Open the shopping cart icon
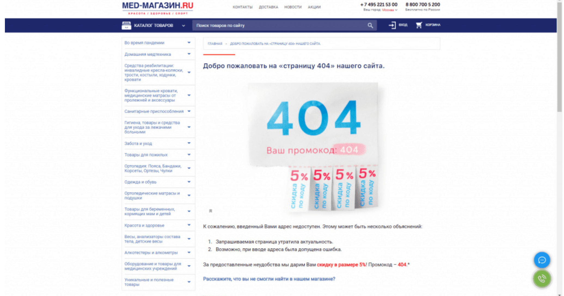 click(x=419, y=25)
